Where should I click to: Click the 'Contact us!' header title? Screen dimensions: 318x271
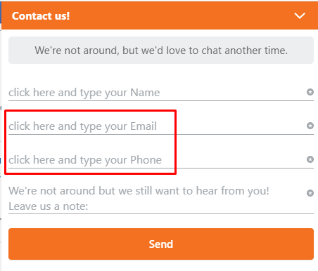tap(41, 16)
